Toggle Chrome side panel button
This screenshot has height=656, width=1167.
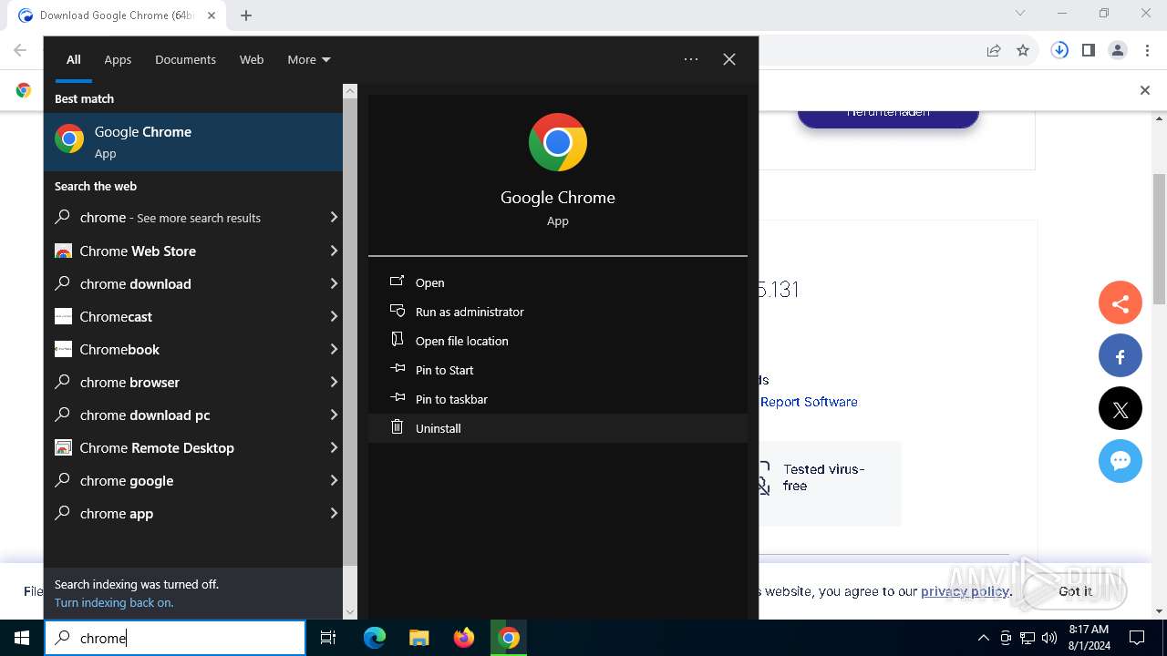(1089, 51)
